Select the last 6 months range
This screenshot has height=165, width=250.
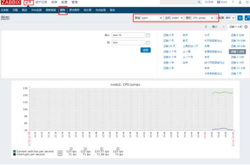pyautogui.click(x=170, y=57)
